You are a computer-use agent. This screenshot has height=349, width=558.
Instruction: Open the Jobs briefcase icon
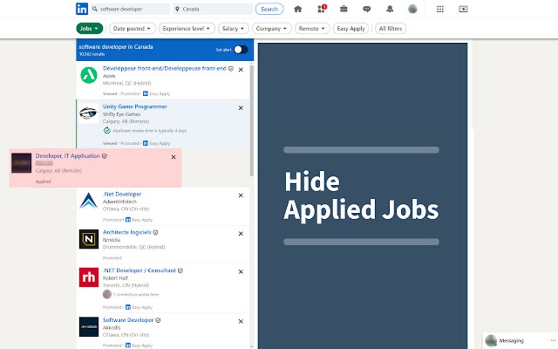[x=344, y=9]
